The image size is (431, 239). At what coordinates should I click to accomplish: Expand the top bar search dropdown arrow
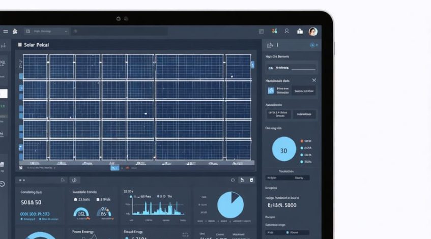click(66, 32)
